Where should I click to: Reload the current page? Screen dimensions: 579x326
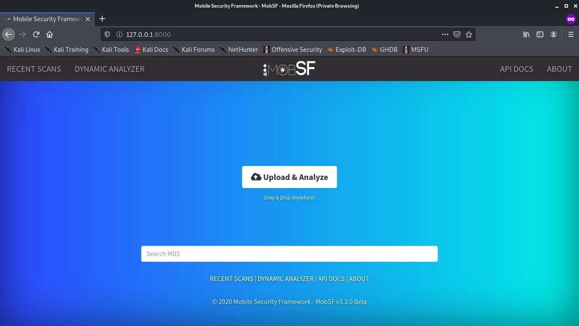(36, 34)
